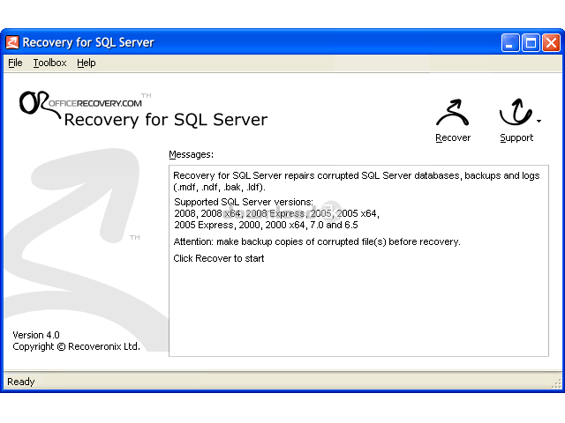Click 'Copyright © Recoveronix Ltd.' text
Image resolution: width=565 pixels, height=423 pixels.
pos(76,346)
